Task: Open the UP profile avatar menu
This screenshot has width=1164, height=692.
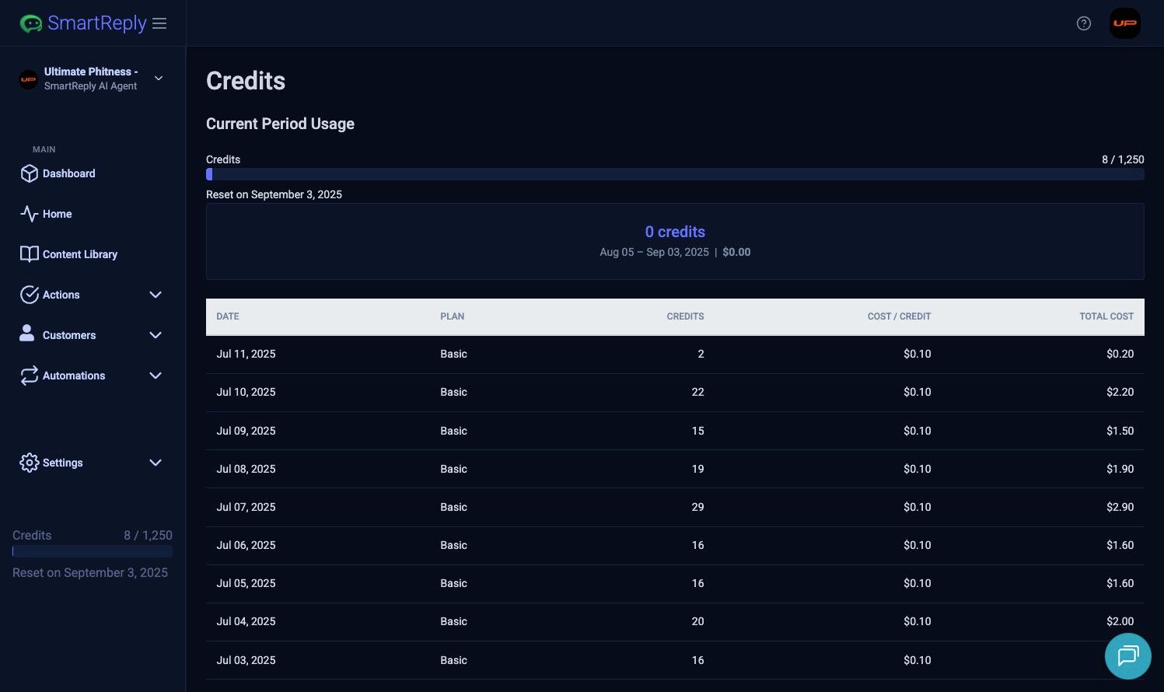Action: point(1124,23)
